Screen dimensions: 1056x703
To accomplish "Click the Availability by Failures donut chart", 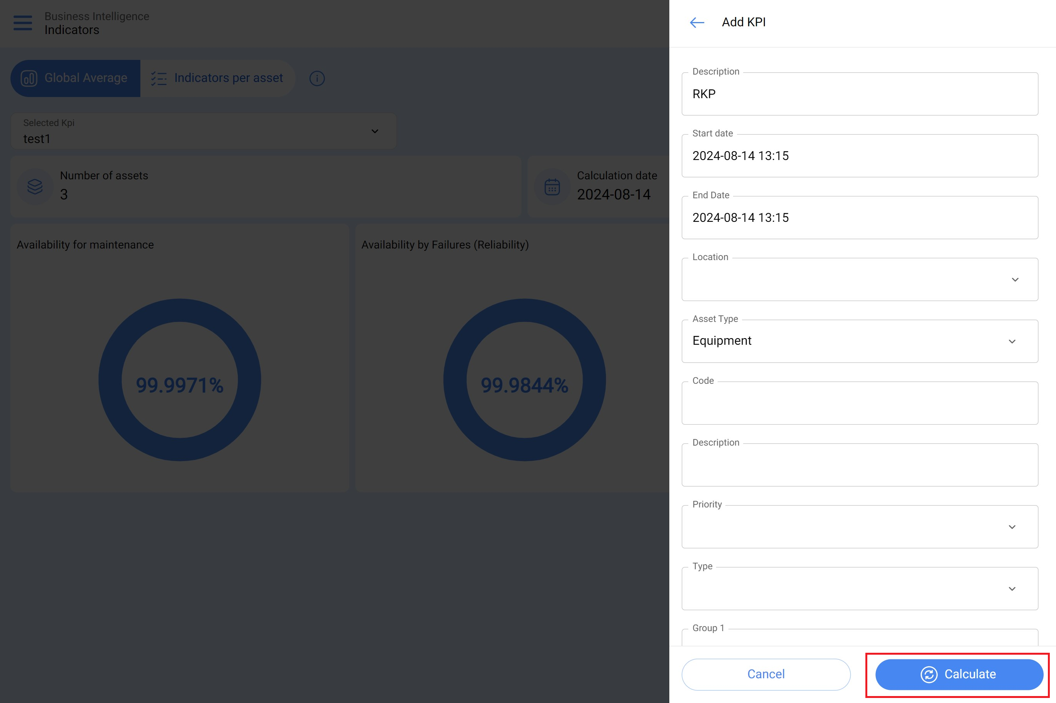I will [x=524, y=380].
